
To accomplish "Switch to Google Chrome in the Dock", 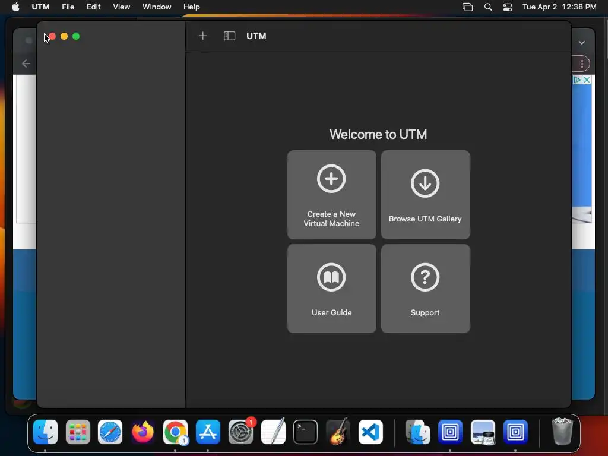I will tap(175, 432).
